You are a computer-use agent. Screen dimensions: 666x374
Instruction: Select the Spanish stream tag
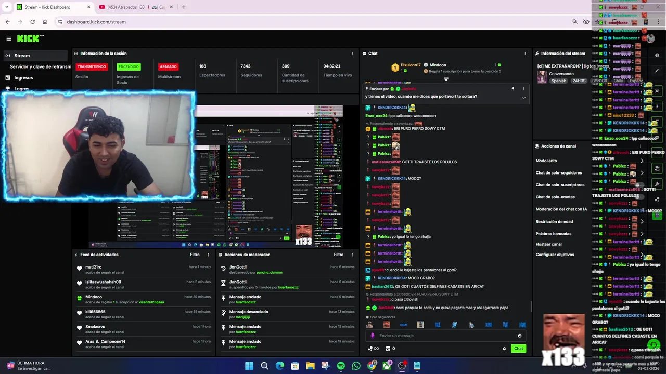559,81
